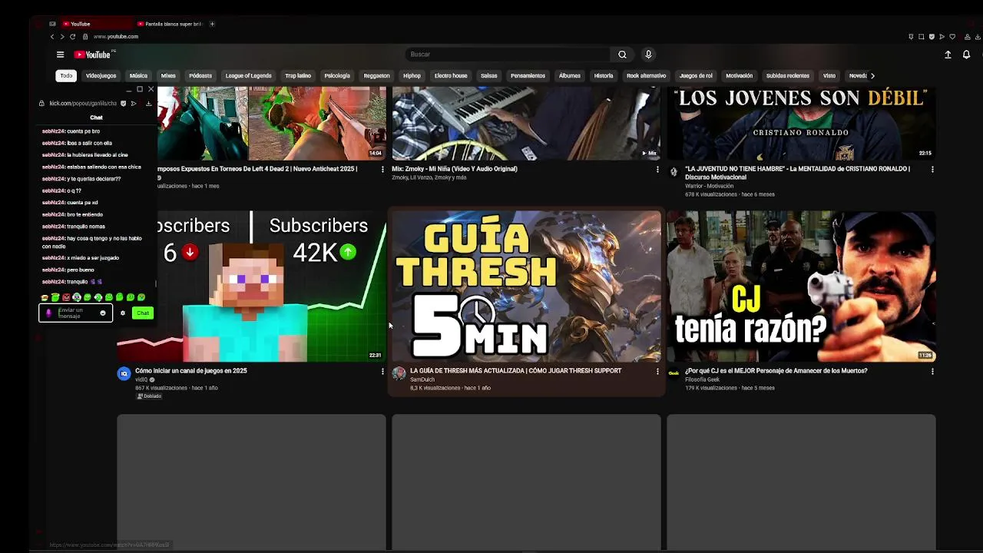983x553 pixels.
Task: Open the emoji picker in the chat input
Action: (102, 313)
